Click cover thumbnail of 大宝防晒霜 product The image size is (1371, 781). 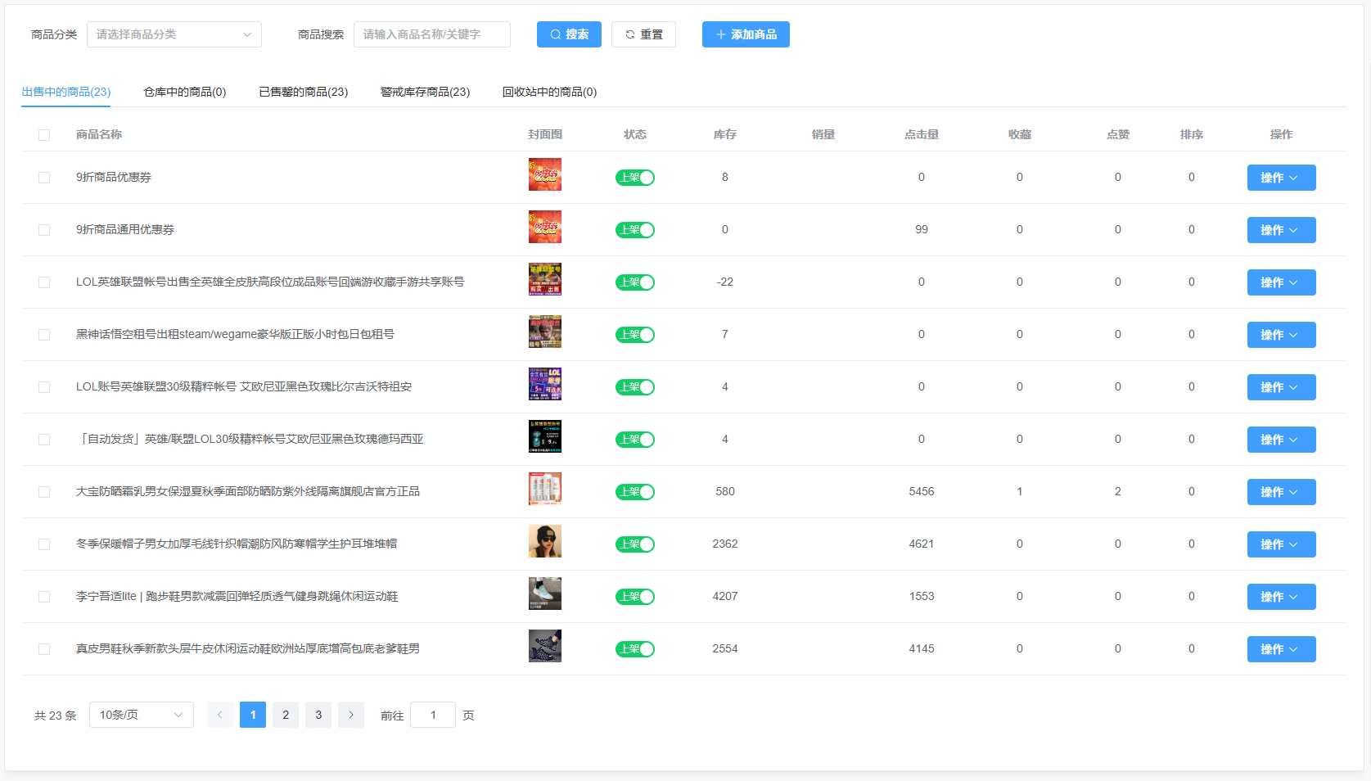pos(544,489)
